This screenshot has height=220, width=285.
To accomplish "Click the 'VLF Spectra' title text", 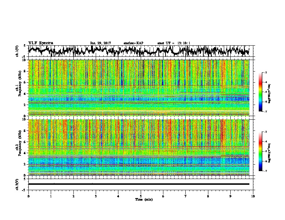I will [x=41, y=43].
